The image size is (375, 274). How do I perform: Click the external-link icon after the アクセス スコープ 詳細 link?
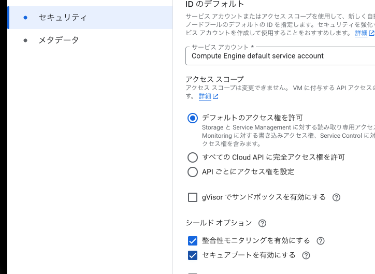coord(215,96)
